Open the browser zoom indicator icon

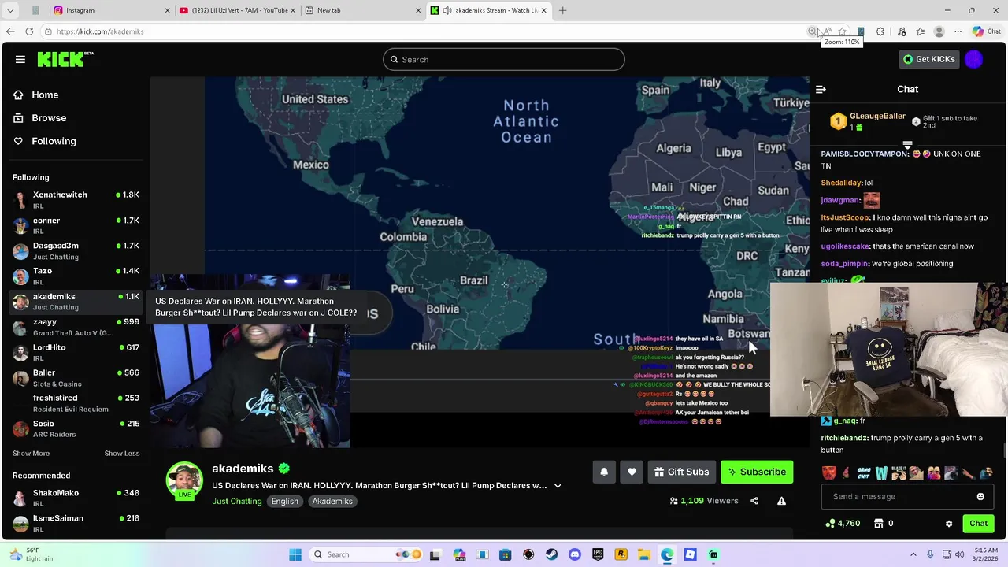click(812, 31)
